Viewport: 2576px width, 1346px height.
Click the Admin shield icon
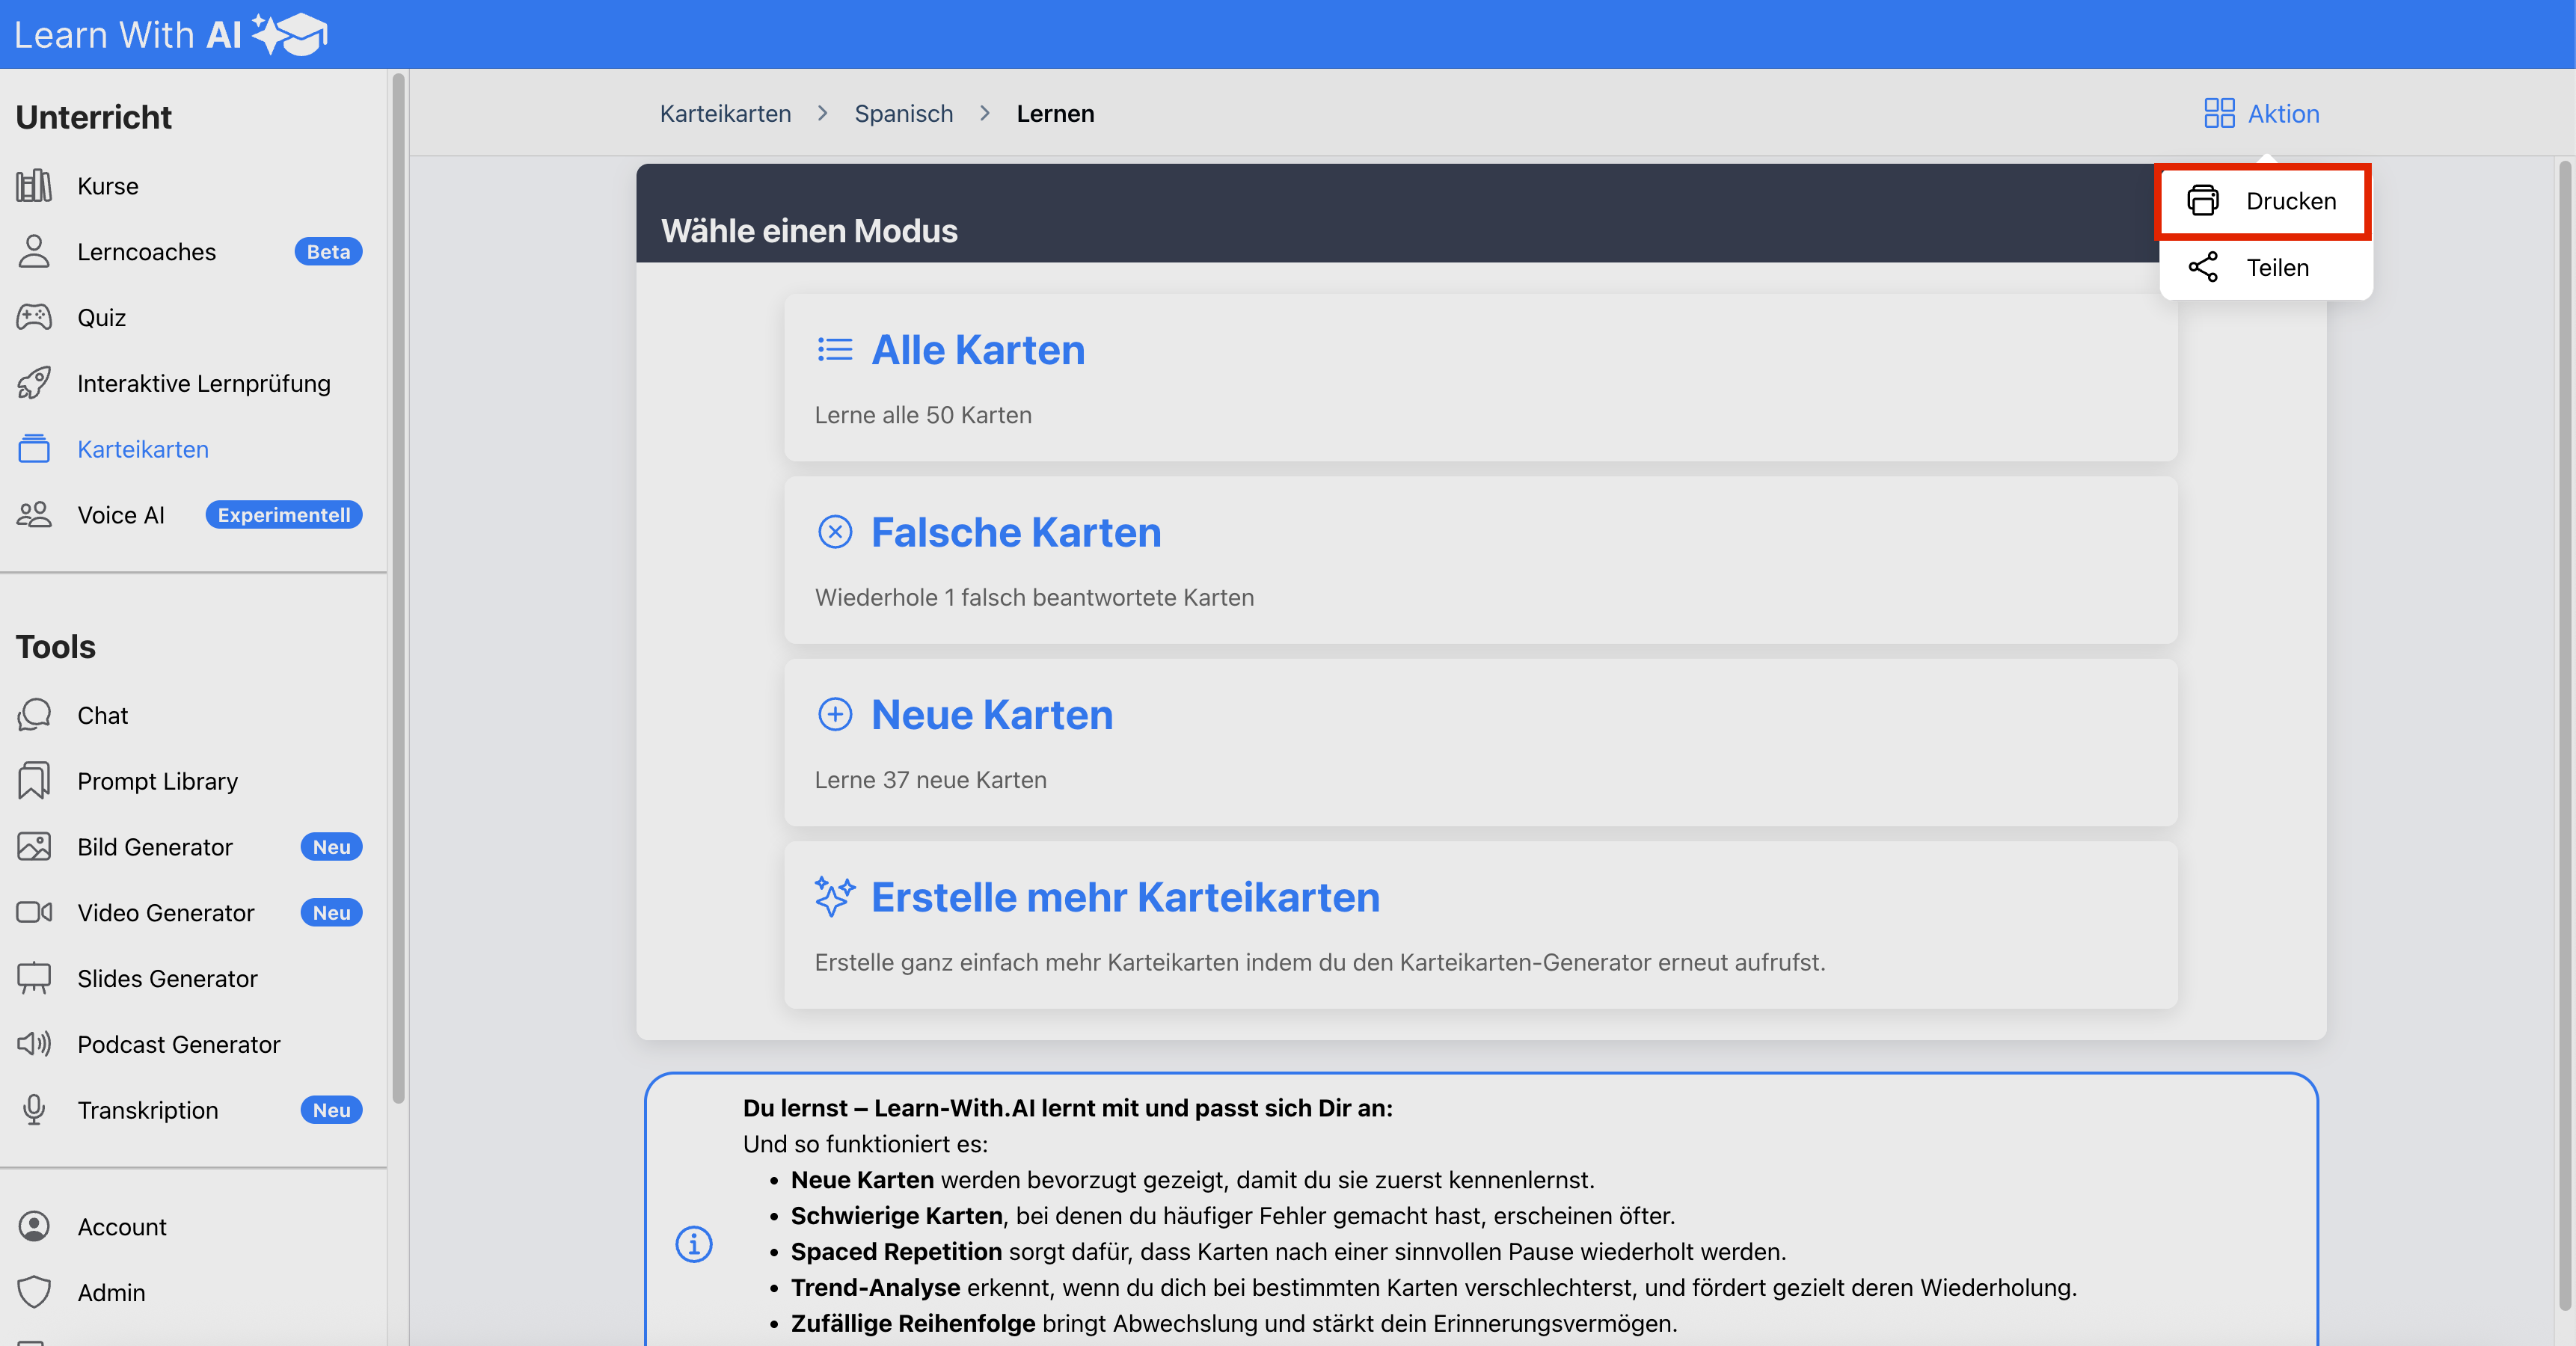click(34, 1292)
